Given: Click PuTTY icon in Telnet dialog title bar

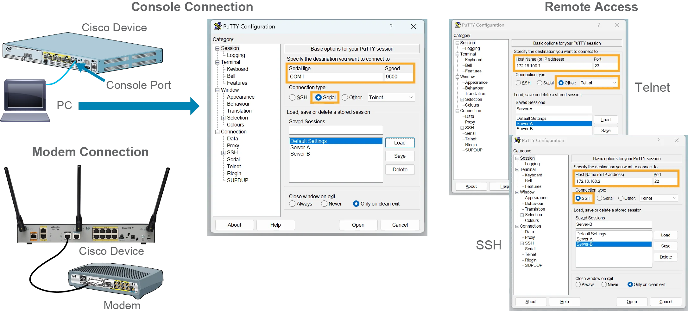Looking at the screenshot, I should coord(458,25).
